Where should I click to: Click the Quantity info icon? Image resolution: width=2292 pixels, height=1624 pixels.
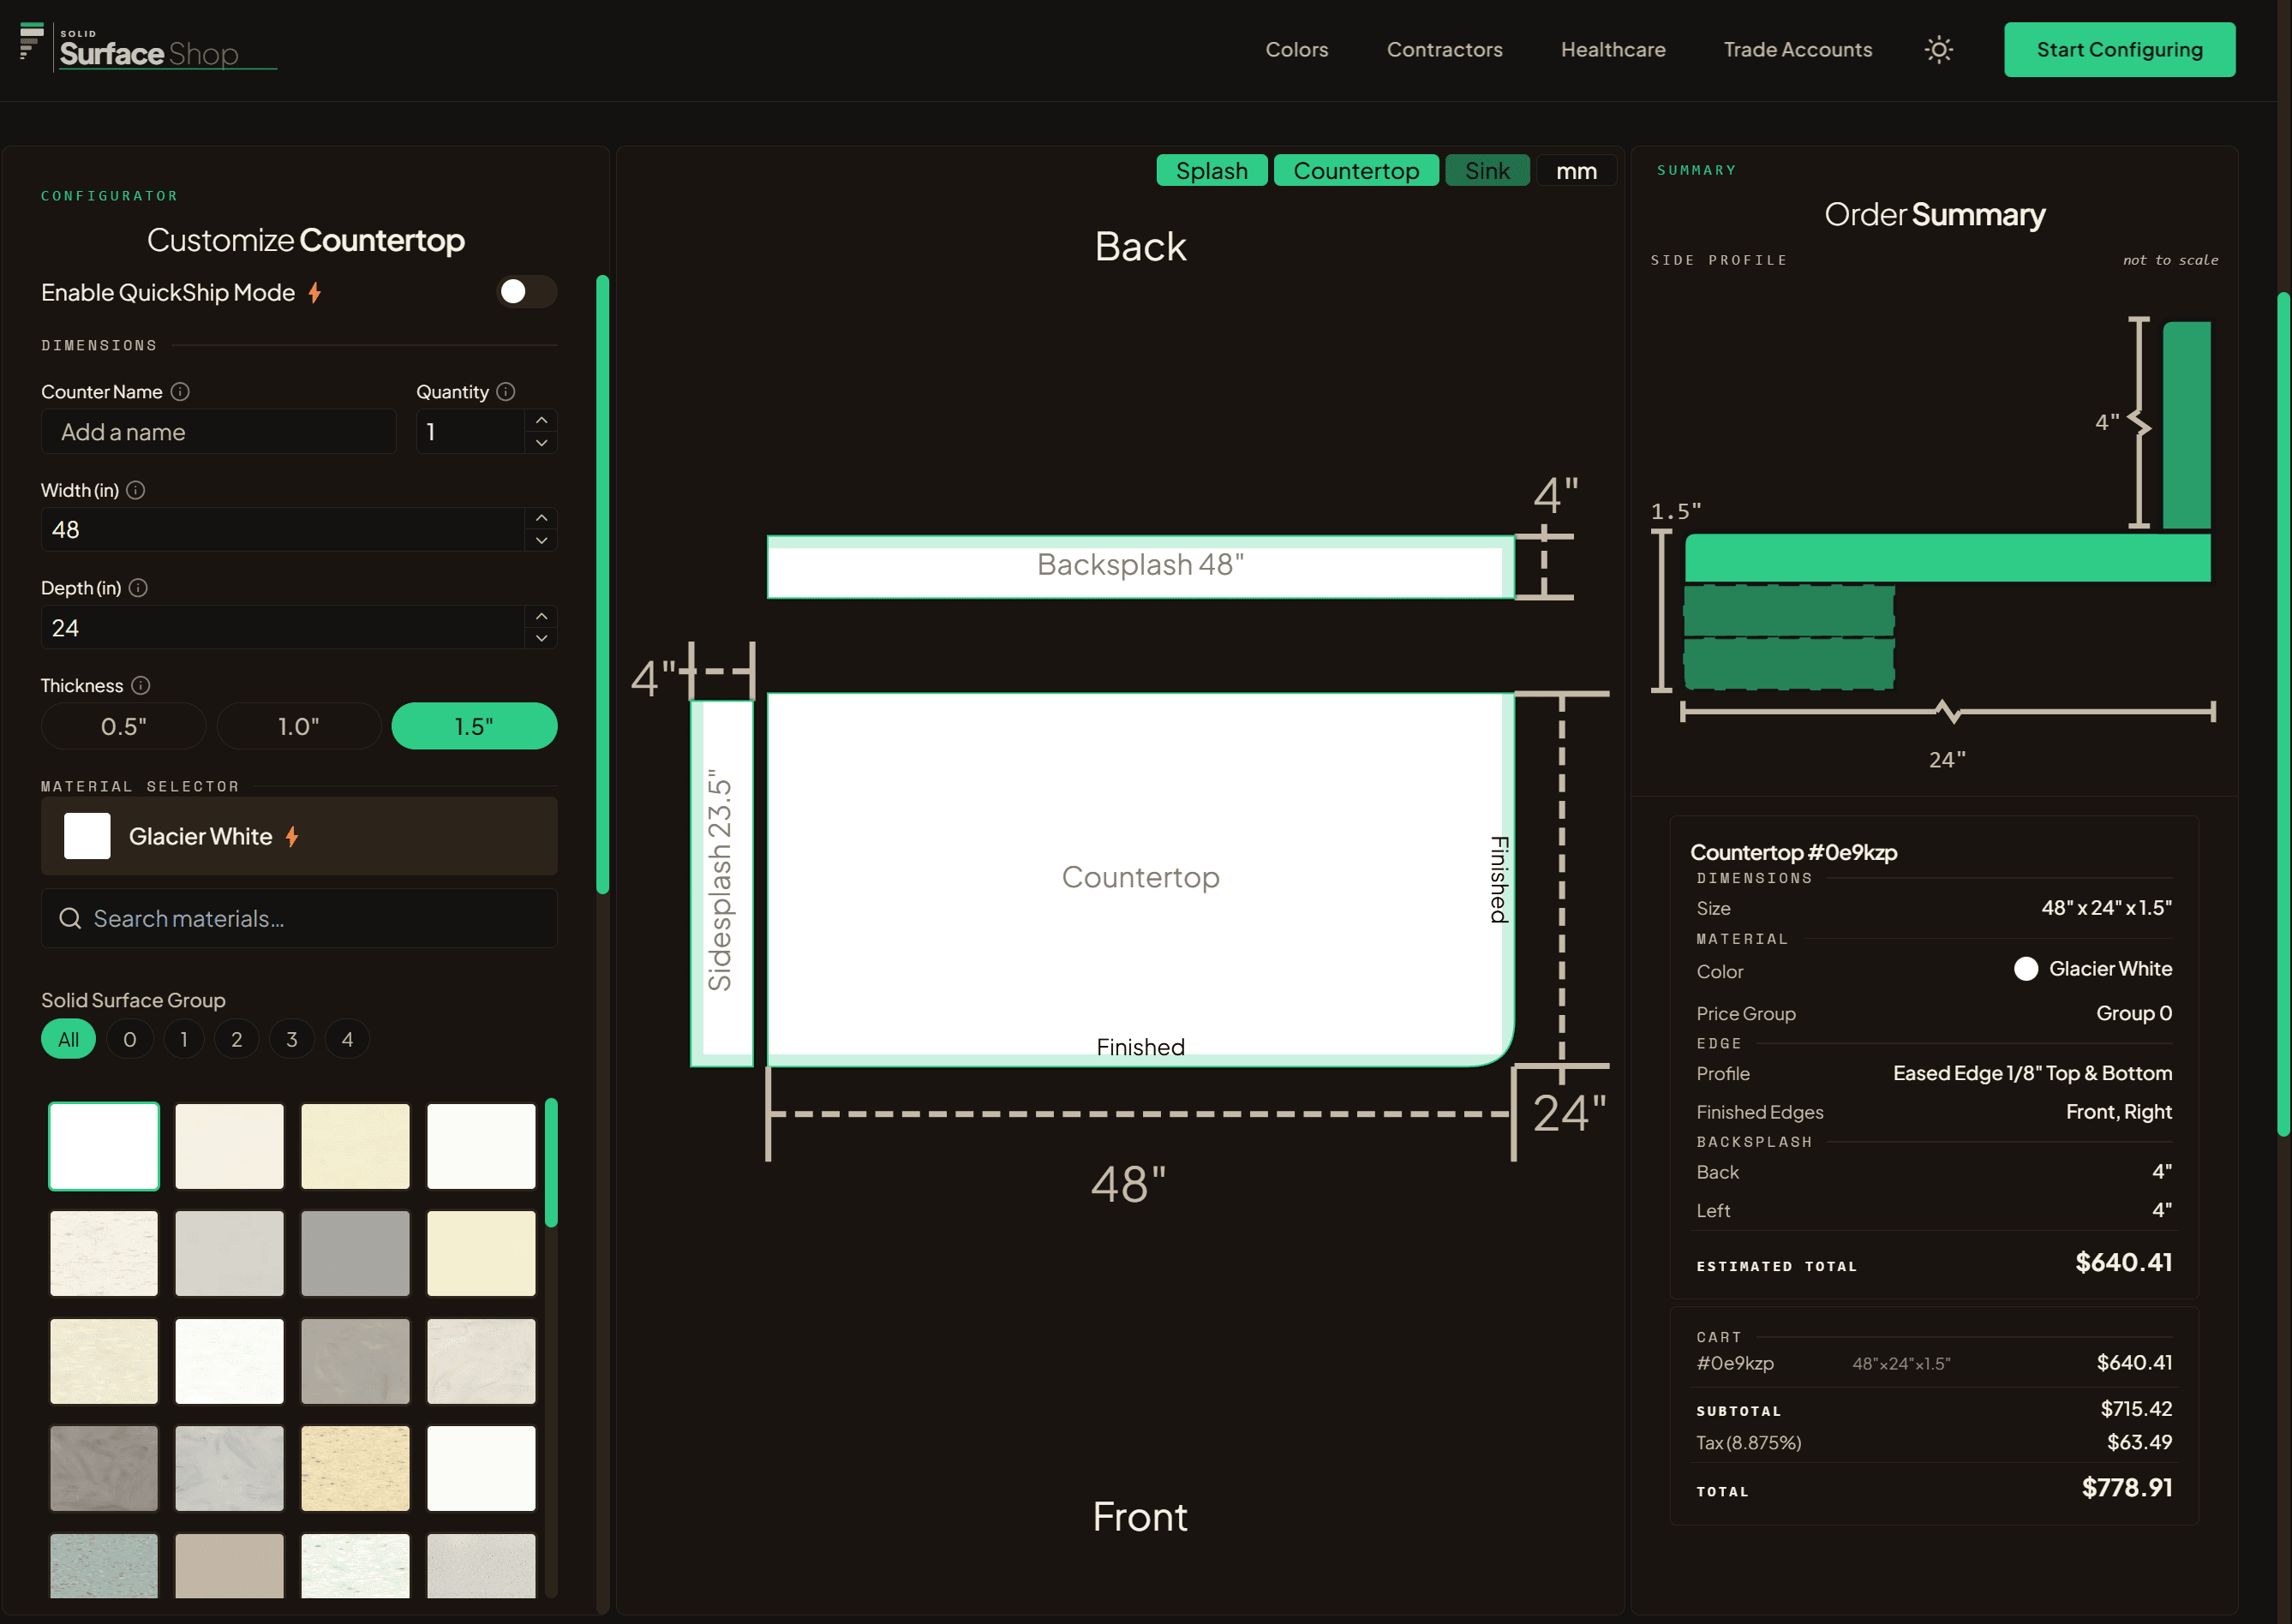coord(506,392)
